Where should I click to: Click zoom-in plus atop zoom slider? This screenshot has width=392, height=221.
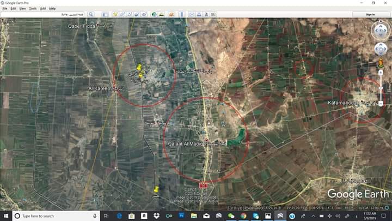(381, 73)
